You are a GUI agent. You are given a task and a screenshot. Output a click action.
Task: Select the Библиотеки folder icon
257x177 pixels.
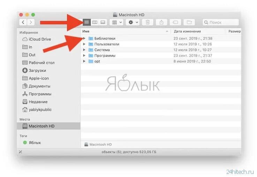point(91,38)
